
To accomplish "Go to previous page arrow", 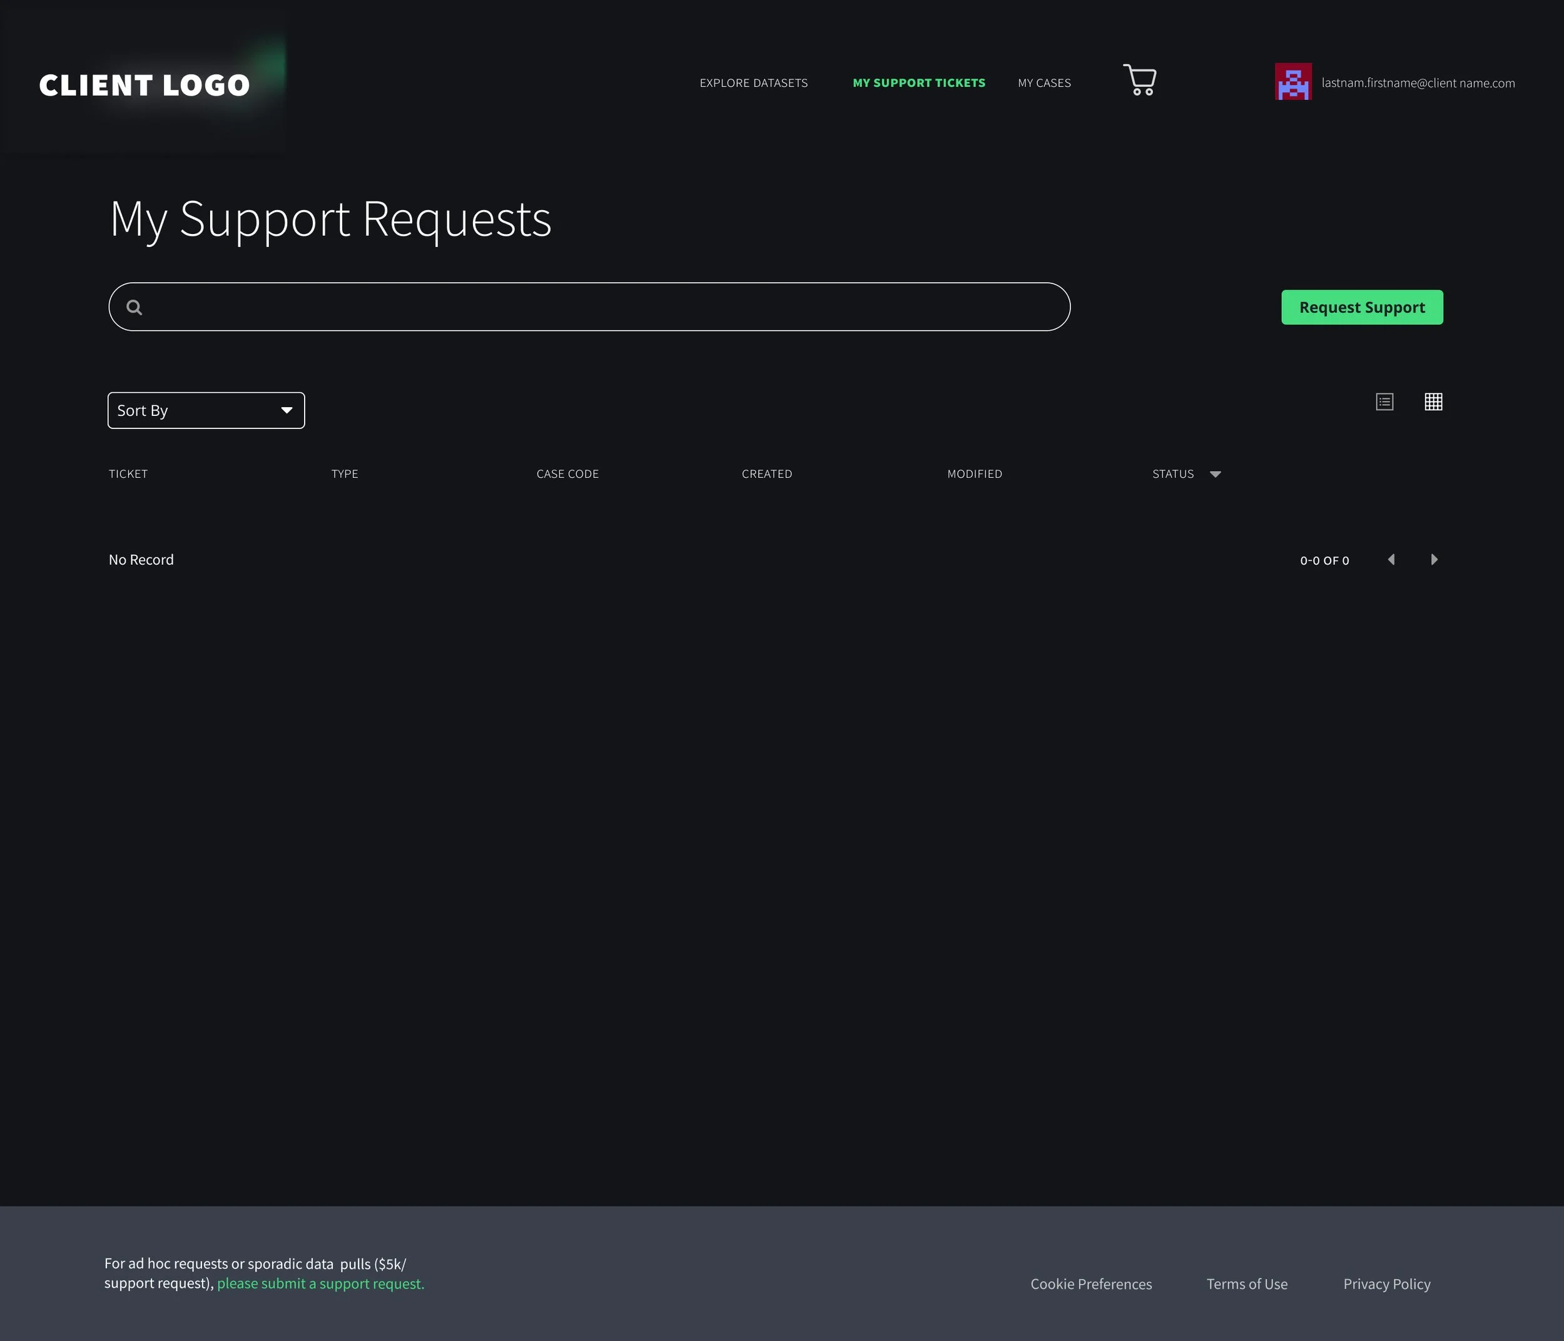I will pyautogui.click(x=1391, y=559).
